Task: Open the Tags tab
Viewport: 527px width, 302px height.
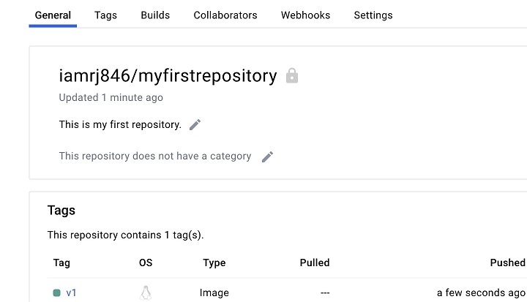Action: pyautogui.click(x=105, y=15)
